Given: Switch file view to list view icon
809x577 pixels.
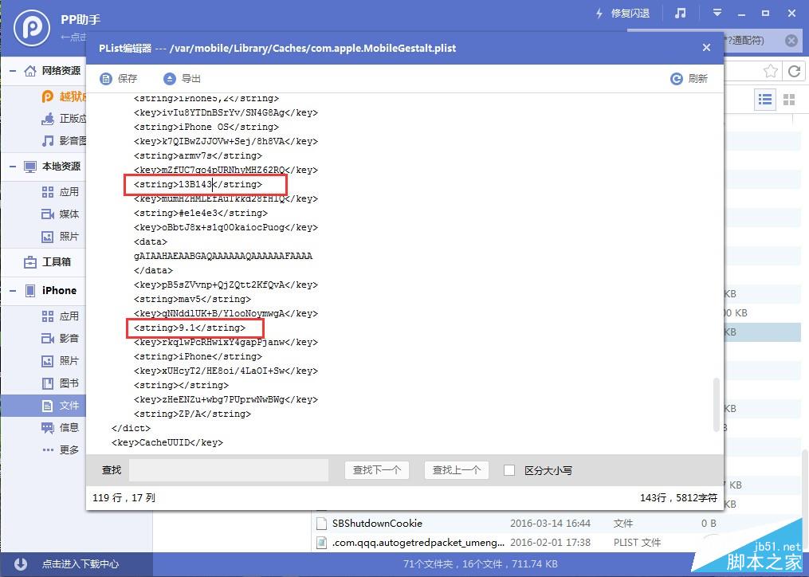Looking at the screenshot, I should tap(765, 100).
